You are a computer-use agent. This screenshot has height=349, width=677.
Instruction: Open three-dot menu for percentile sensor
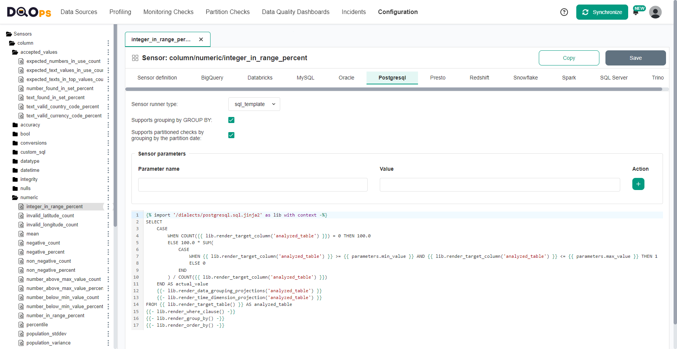click(x=108, y=325)
